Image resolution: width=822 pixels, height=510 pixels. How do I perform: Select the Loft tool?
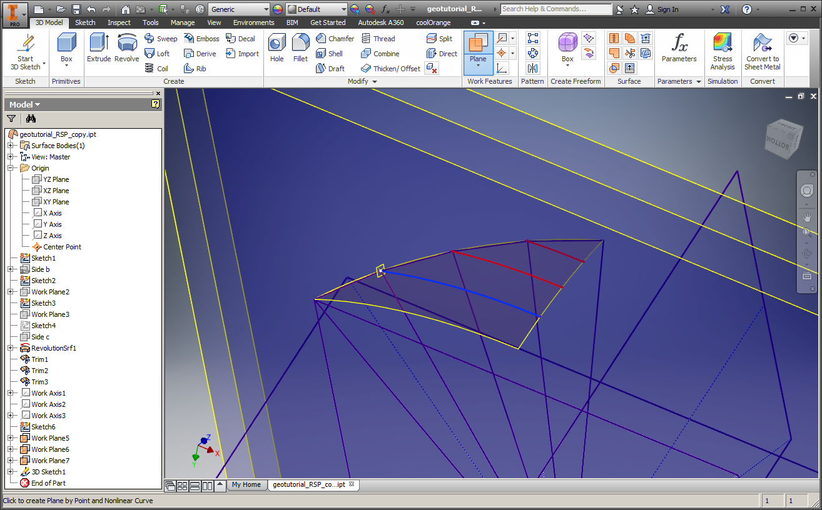click(157, 53)
